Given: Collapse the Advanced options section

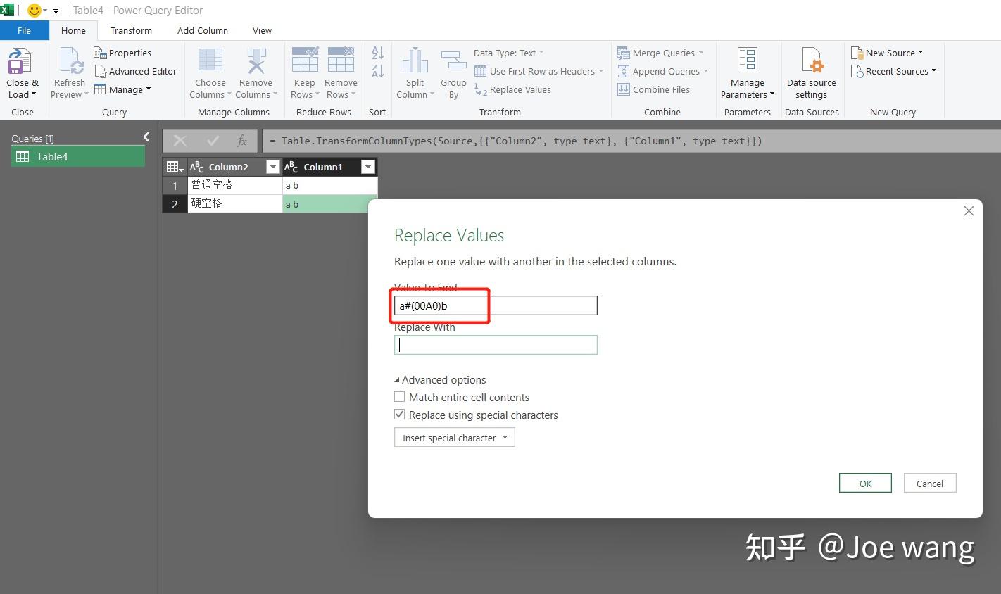Looking at the screenshot, I should 397,379.
